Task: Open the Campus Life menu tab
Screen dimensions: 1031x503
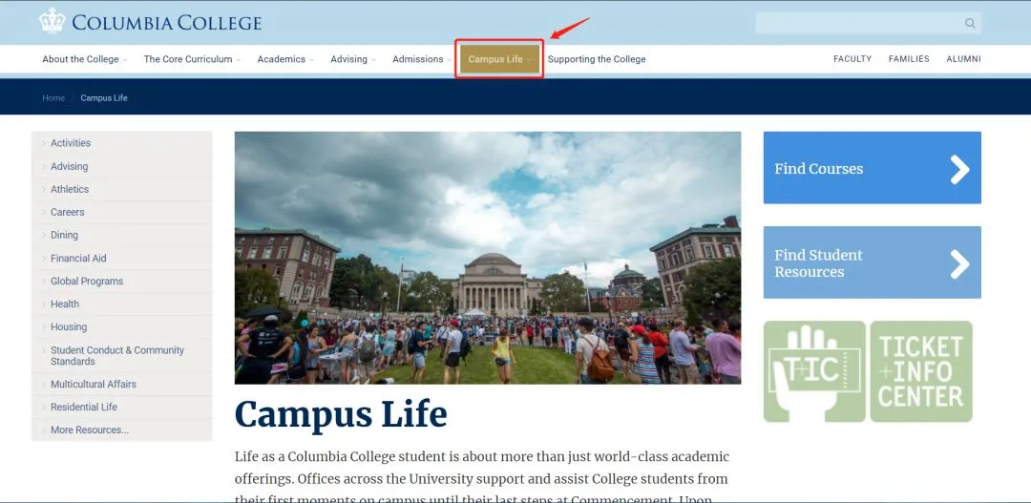Action: (499, 59)
